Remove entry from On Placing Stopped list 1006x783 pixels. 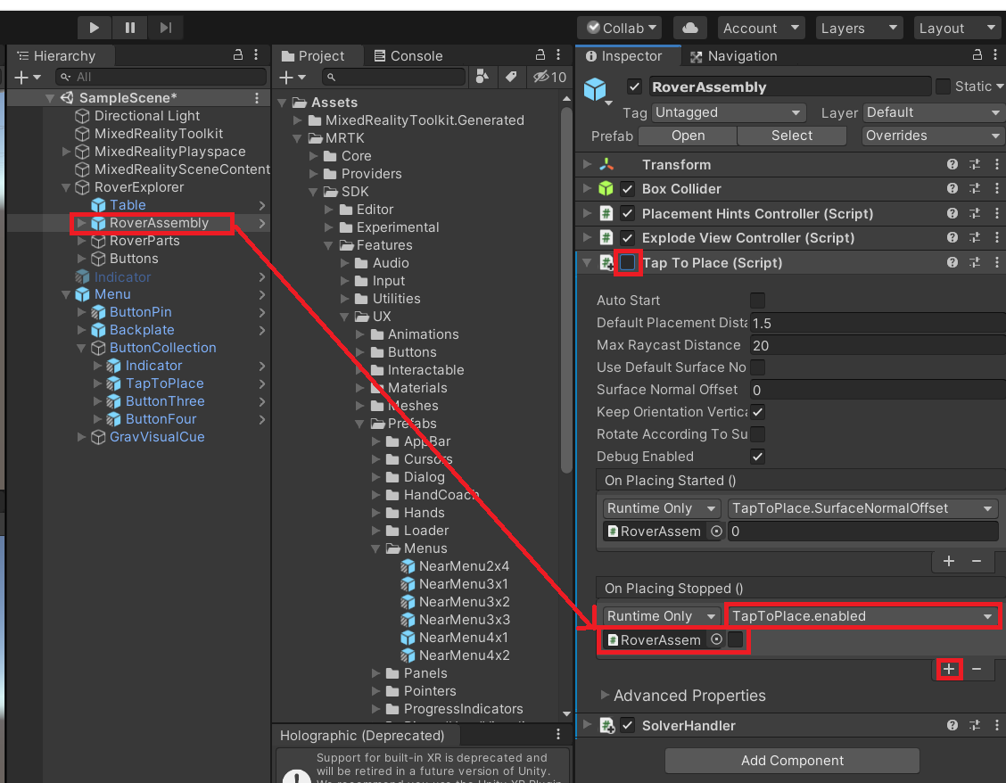point(977,669)
